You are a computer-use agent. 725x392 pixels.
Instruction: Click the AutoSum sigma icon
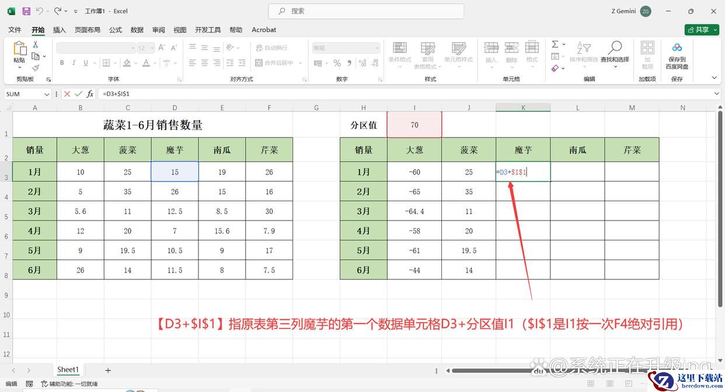pos(555,44)
